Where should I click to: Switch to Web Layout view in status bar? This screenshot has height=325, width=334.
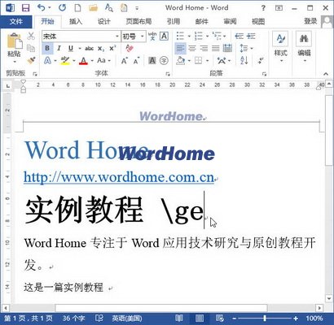pyautogui.click(x=219, y=318)
